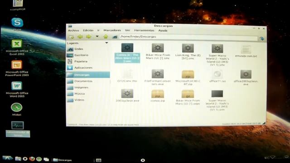Open the start menu on the taskbar
290x163 pixels.
tap(7, 158)
